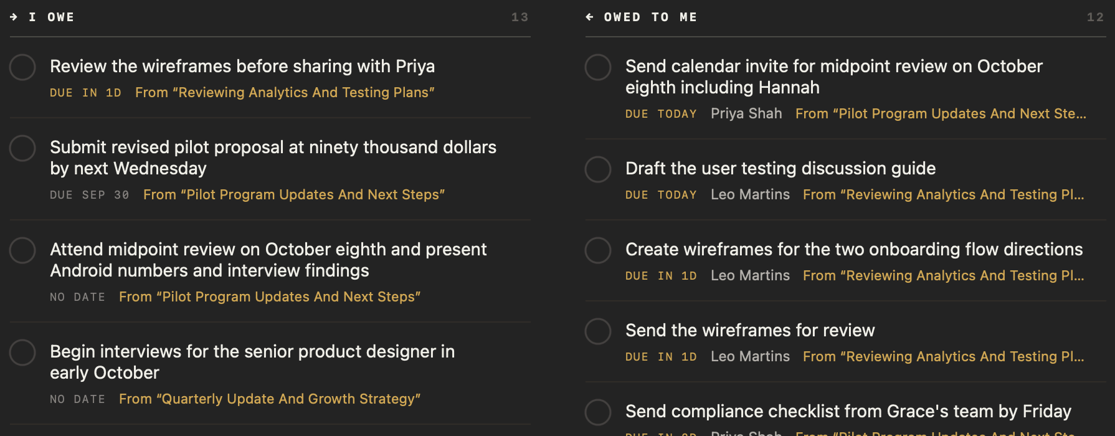1115x436 pixels.
Task: Click NO DATE under Begin interviews task
Action: [x=77, y=399]
